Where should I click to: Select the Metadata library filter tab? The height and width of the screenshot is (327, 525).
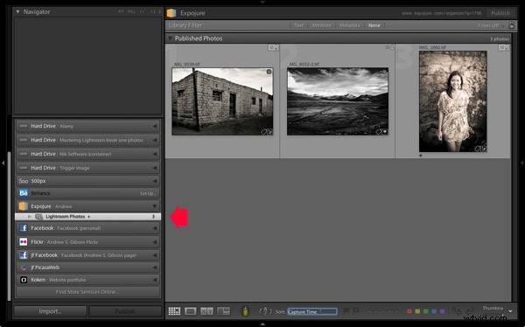[x=349, y=25]
